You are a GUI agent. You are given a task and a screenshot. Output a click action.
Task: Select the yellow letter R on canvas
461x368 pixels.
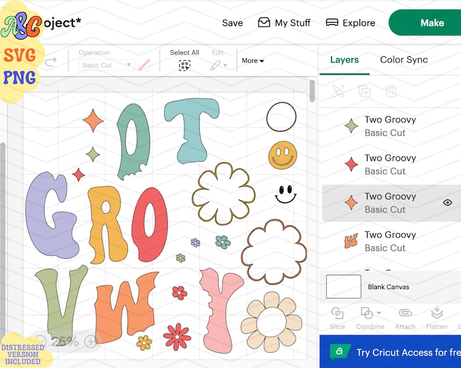[107, 224]
